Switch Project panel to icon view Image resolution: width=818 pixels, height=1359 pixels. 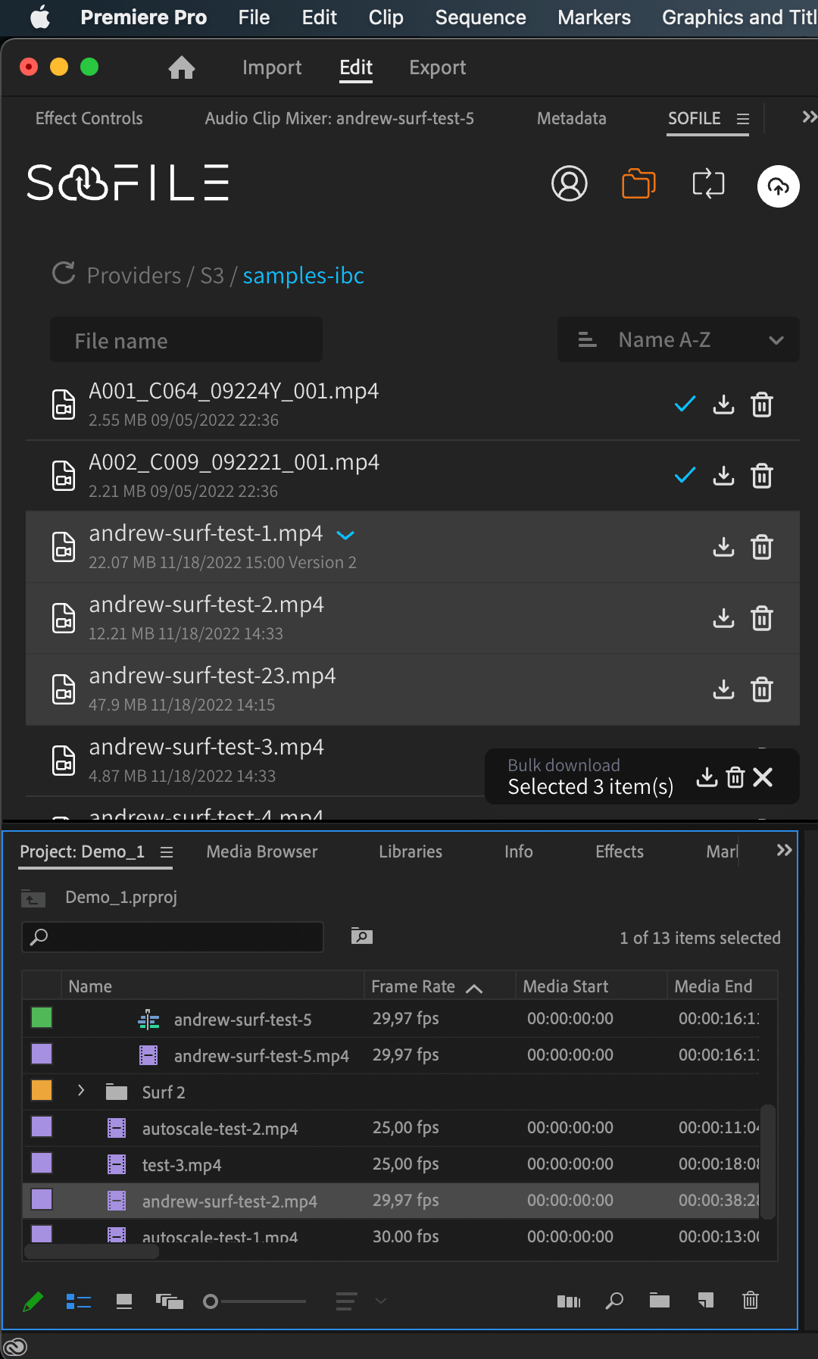[x=124, y=1301]
